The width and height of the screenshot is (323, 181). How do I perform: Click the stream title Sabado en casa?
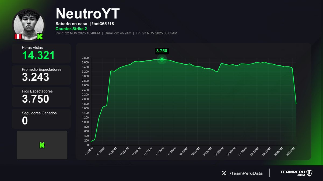[x=85, y=24]
